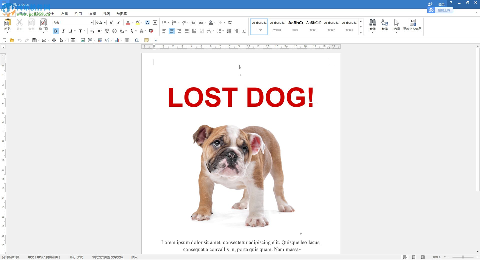
Task: Toggle italic formatting
Action: (x=63, y=31)
